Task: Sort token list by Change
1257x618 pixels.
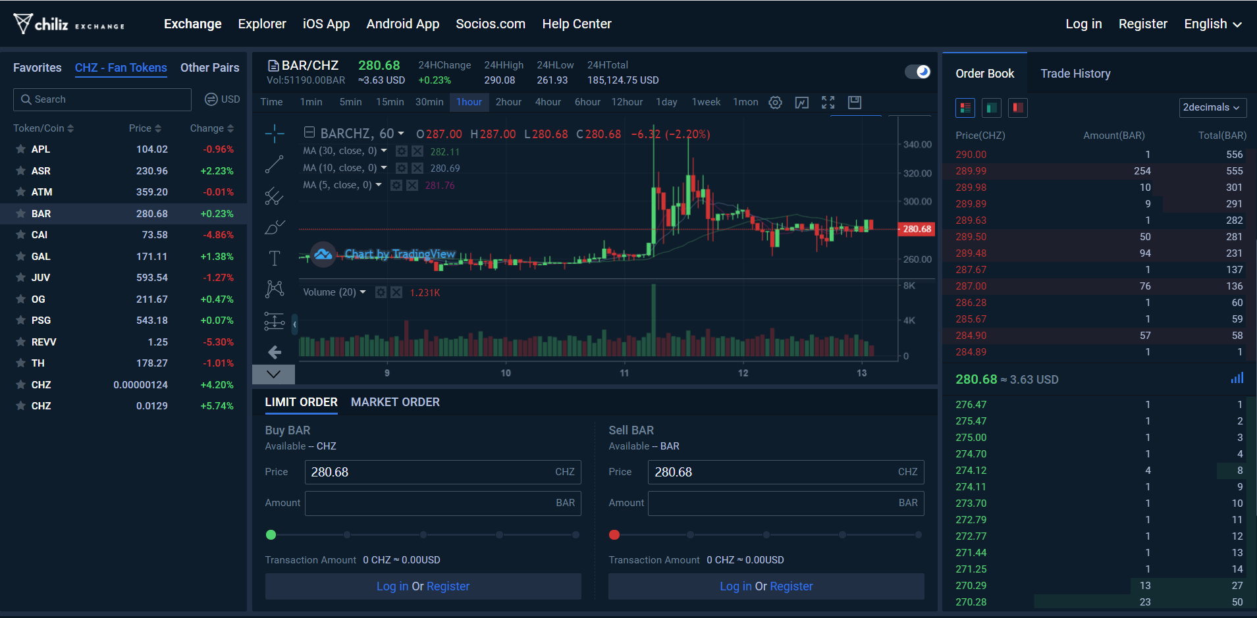Action: [212, 128]
